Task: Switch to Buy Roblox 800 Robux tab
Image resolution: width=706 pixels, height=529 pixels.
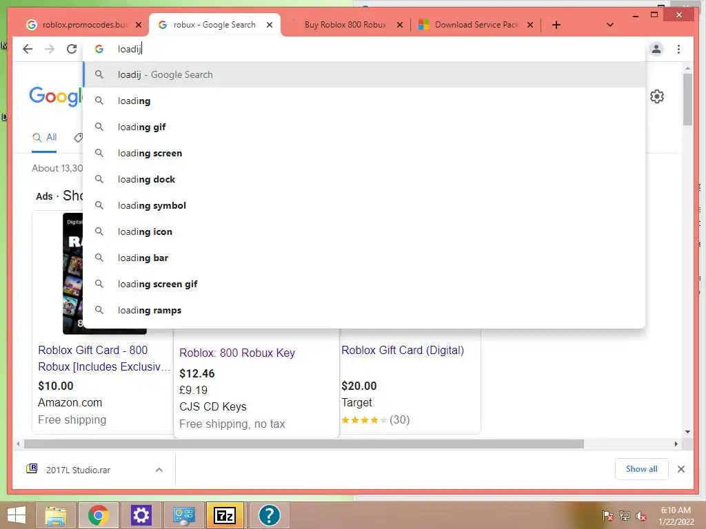Action: (x=345, y=25)
